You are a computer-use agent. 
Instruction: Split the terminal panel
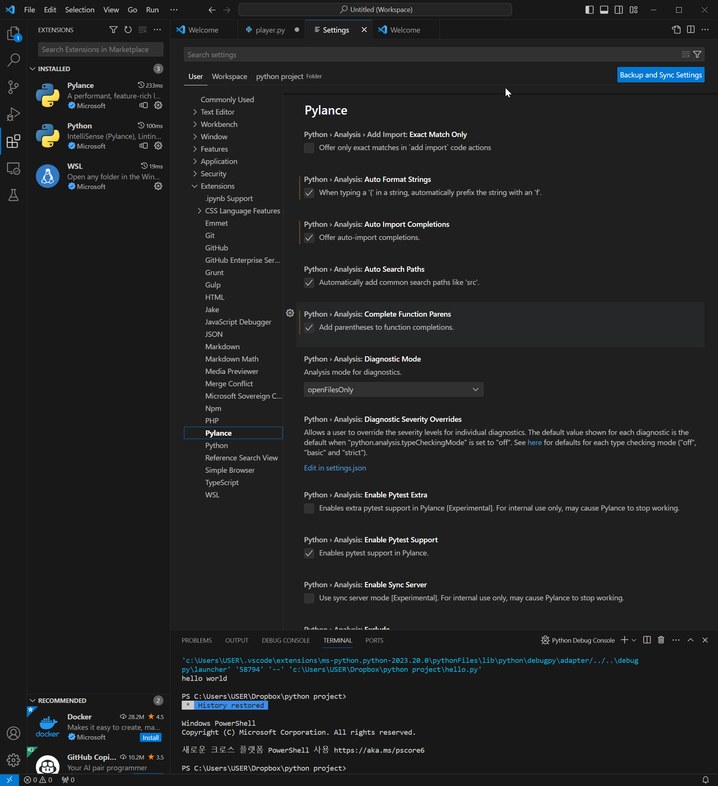click(647, 640)
